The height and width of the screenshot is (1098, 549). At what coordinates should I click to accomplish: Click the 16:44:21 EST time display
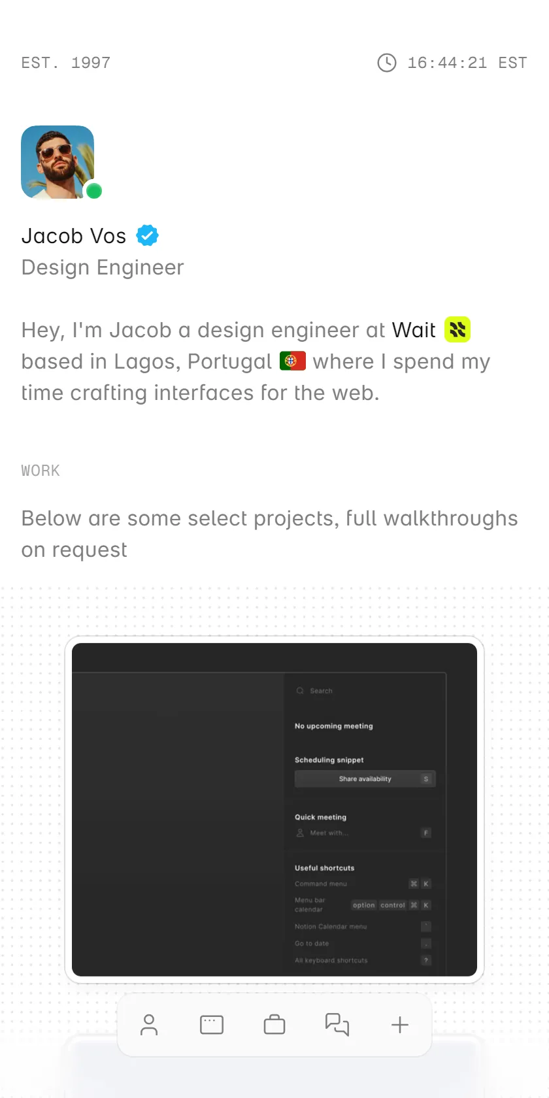pyautogui.click(x=467, y=63)
